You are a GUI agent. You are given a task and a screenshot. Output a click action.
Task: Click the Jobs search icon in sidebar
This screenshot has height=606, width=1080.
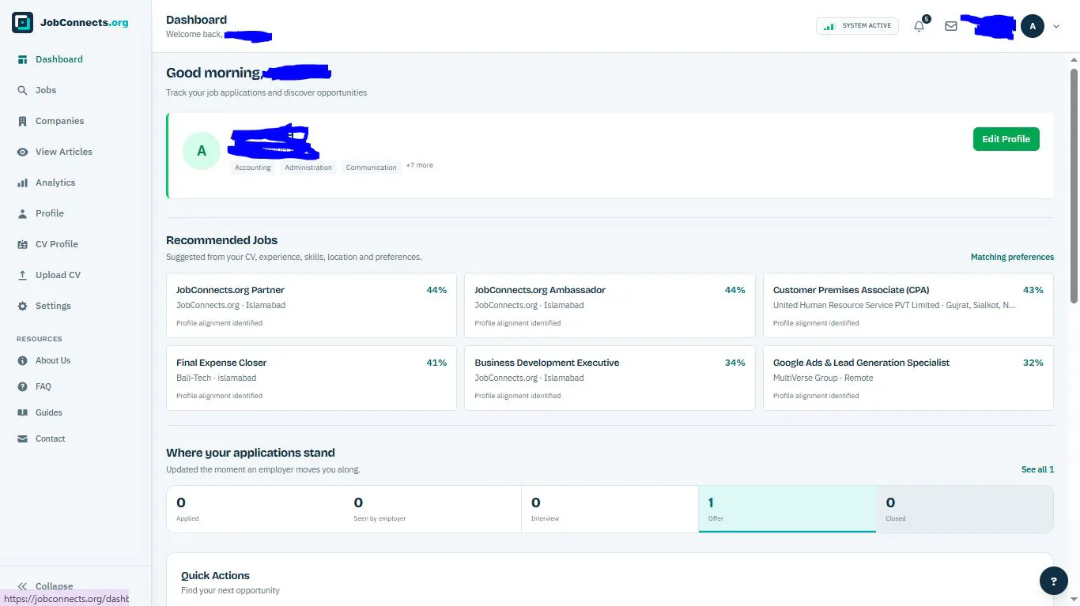[22, 90]
